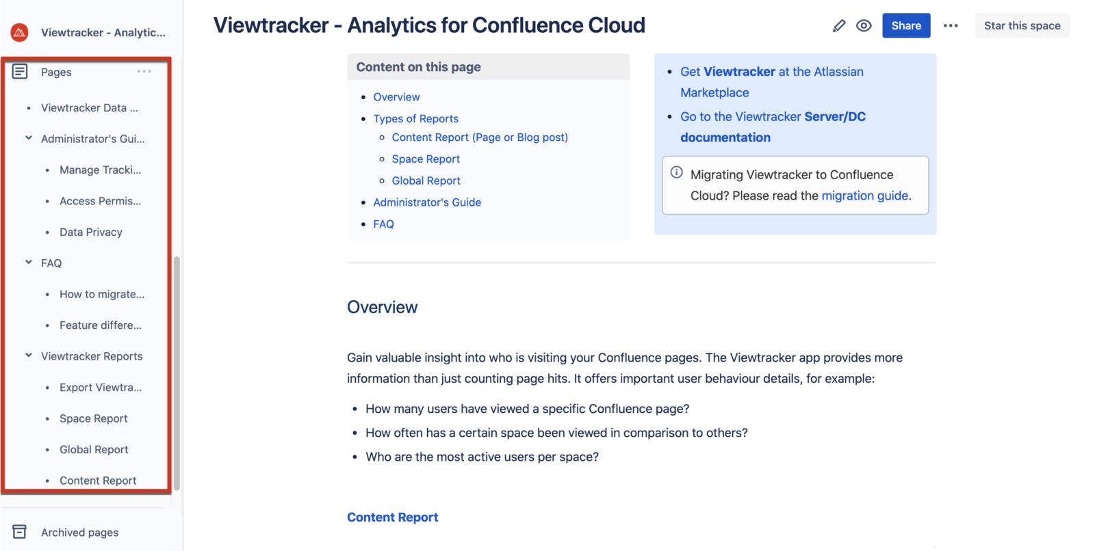Click the Share button

tap(906, 25)
